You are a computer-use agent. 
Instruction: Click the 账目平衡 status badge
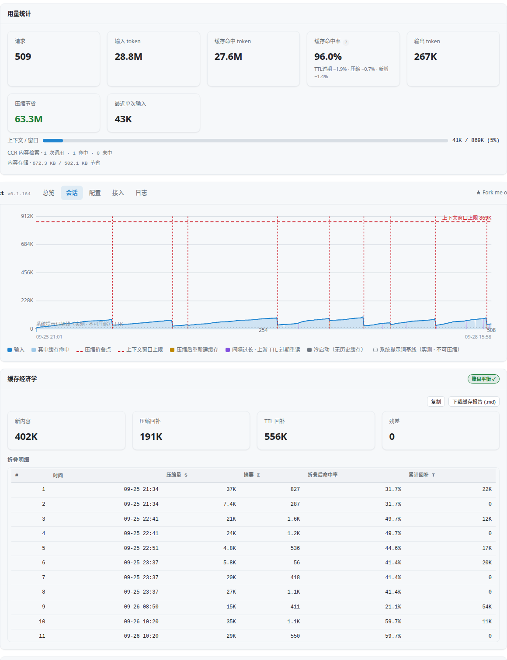(x=483, y=379)
